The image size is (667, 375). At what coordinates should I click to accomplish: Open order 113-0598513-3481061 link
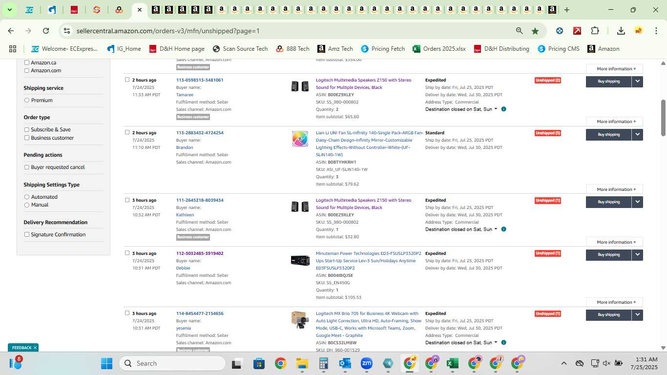tap(200, 80)
